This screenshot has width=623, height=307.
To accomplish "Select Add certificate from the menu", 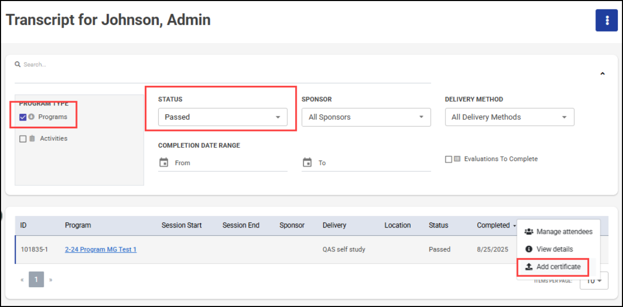I will (x=558, y=267).
